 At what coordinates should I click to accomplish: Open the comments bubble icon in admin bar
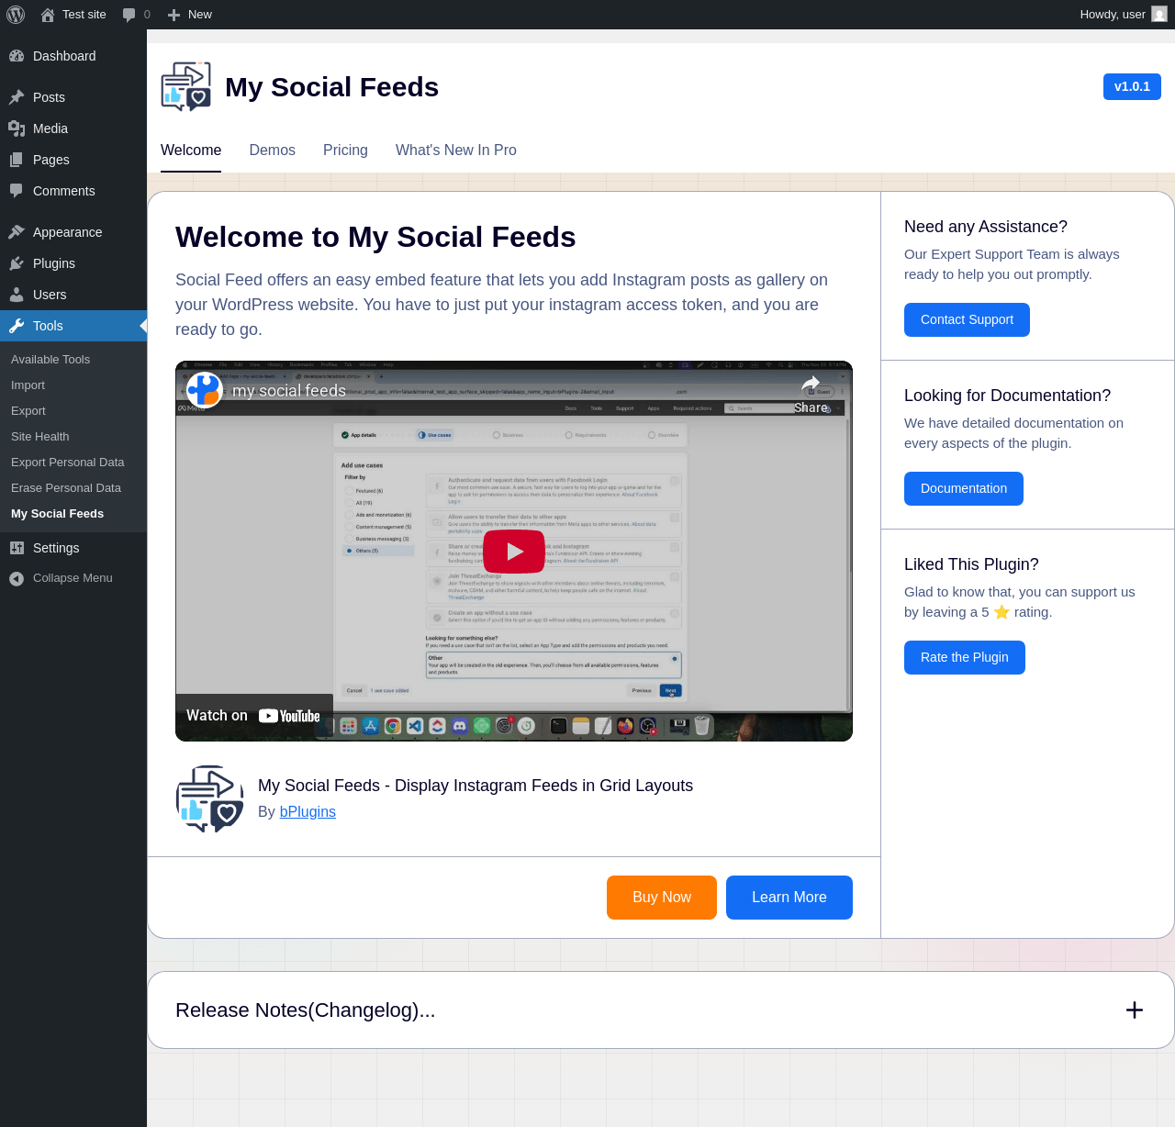pos(129,15)
